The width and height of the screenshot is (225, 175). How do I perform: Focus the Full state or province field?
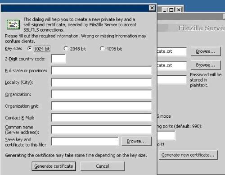click(x=101, y=70)
